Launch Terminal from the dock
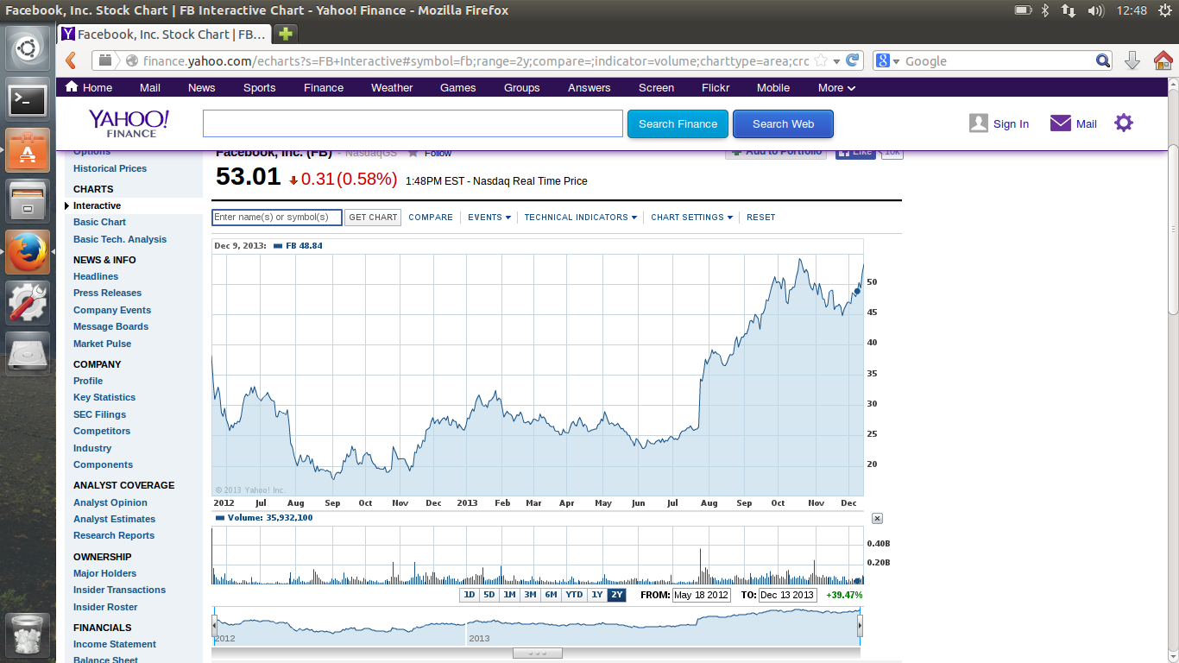Image resolution: width=1179 pixels, height=663 pixels. (28, 101)
